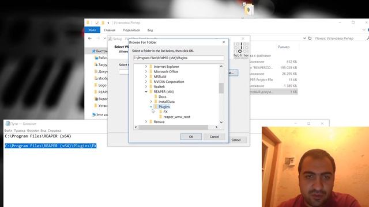
Task: Click Cancel in Browse For Folder dialog
Action: point(214,137)
